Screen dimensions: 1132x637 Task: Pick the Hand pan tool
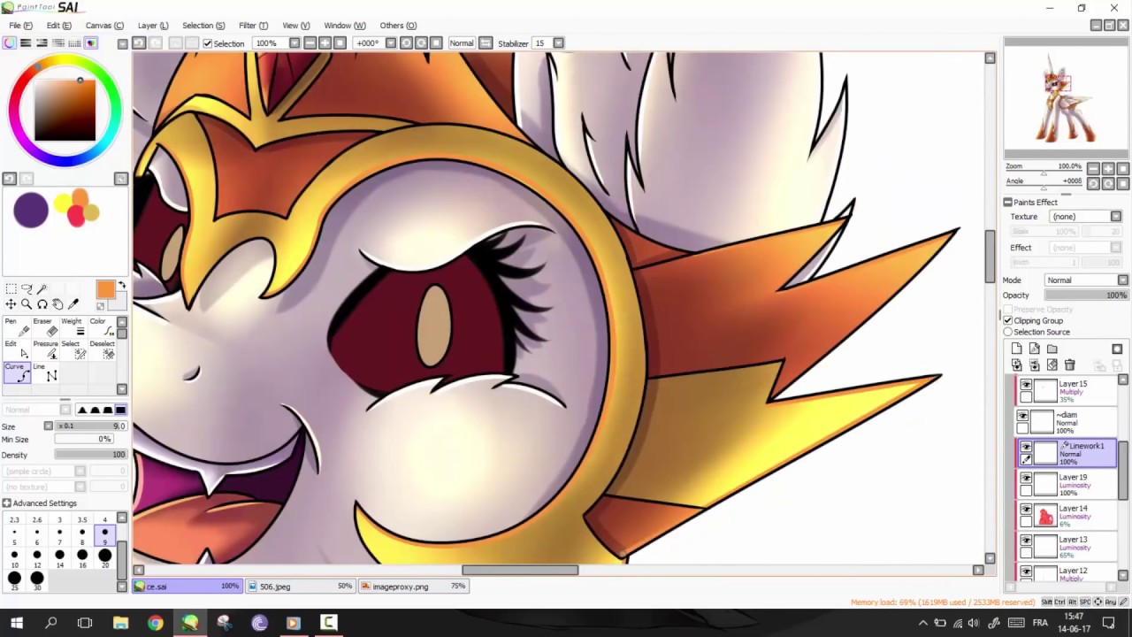tap(57, 304)
